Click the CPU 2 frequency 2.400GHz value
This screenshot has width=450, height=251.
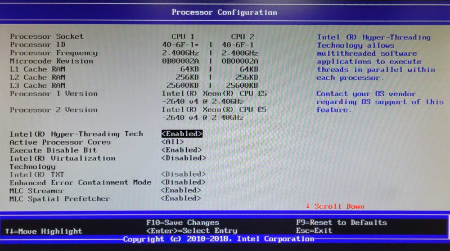pos(240,53)
